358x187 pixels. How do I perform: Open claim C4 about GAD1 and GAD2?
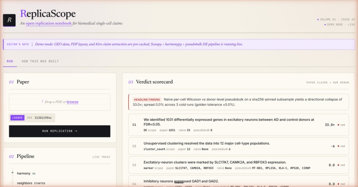coord(239,181)
